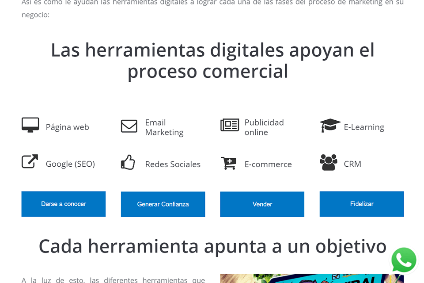This screenshot has width=424, height=283.
Task: Click the E-commerce shopping cart icon
Action: (x=229, y=163)
